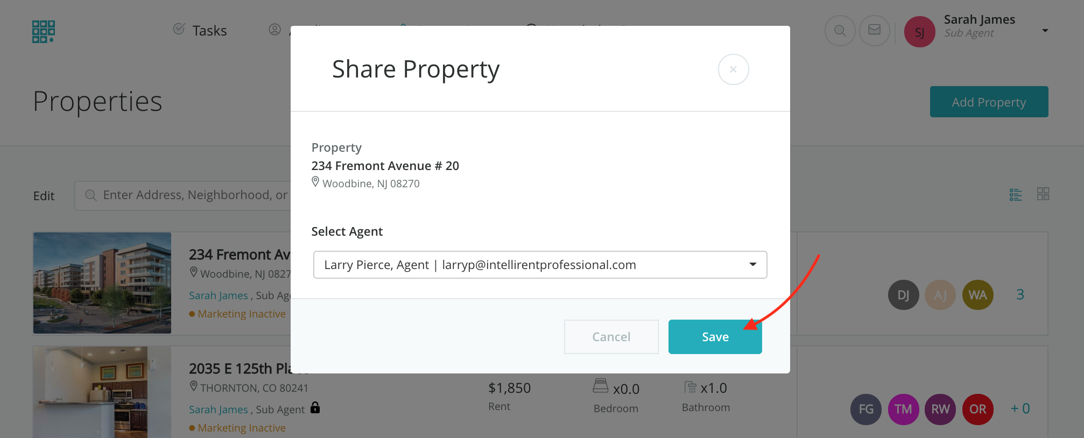Image resolution: width=1084 pixels, height=438 pixels.
Task: Cancel sharing the property
Action: tap(611, 337)
